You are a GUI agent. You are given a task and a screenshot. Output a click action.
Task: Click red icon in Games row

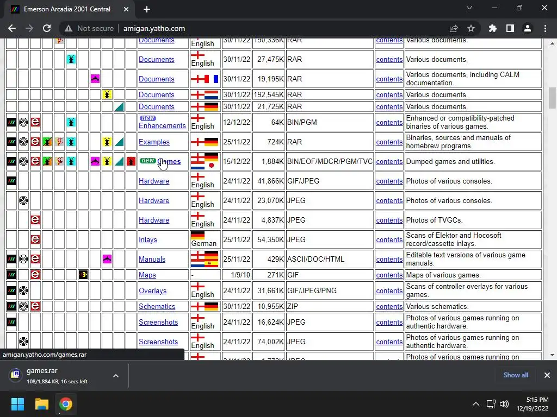click(x=131, y=161)
